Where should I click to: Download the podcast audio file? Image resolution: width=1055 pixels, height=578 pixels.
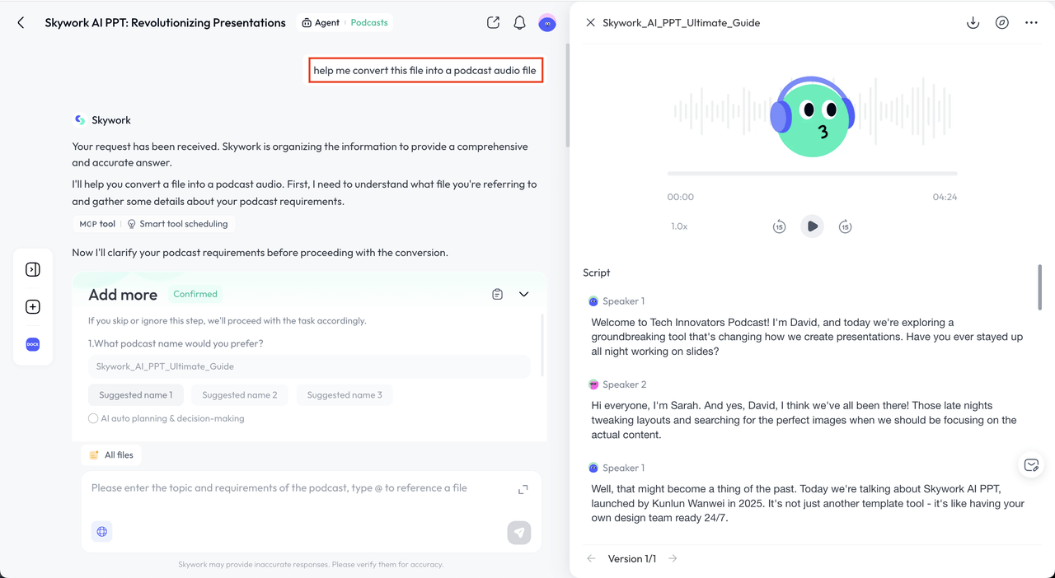[973, 23]
